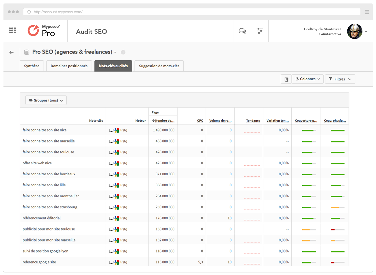Viewport: 376px width, 275px height.
Task: Open the apps grid menu icon
Action: pos(12,30)
